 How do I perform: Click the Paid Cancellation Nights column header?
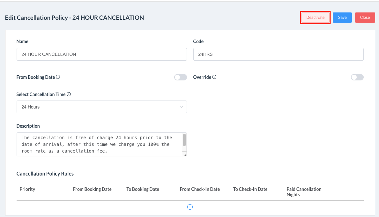click(x=304, y=191)
